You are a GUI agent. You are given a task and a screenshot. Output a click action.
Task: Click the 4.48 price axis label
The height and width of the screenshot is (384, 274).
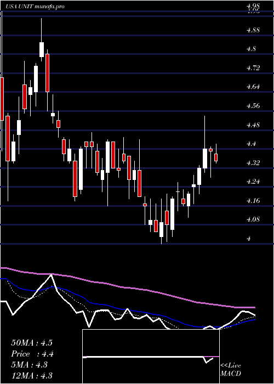point(254,125)
